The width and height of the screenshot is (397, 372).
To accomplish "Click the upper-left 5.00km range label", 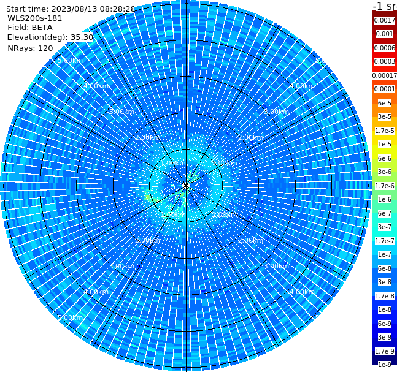I will coord(70,60).
